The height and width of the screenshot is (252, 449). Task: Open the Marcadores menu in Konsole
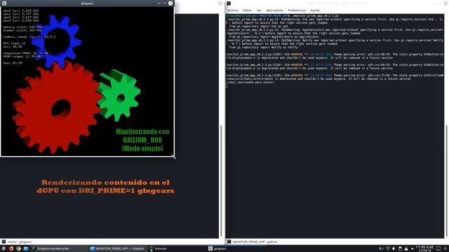pos(274,10)
